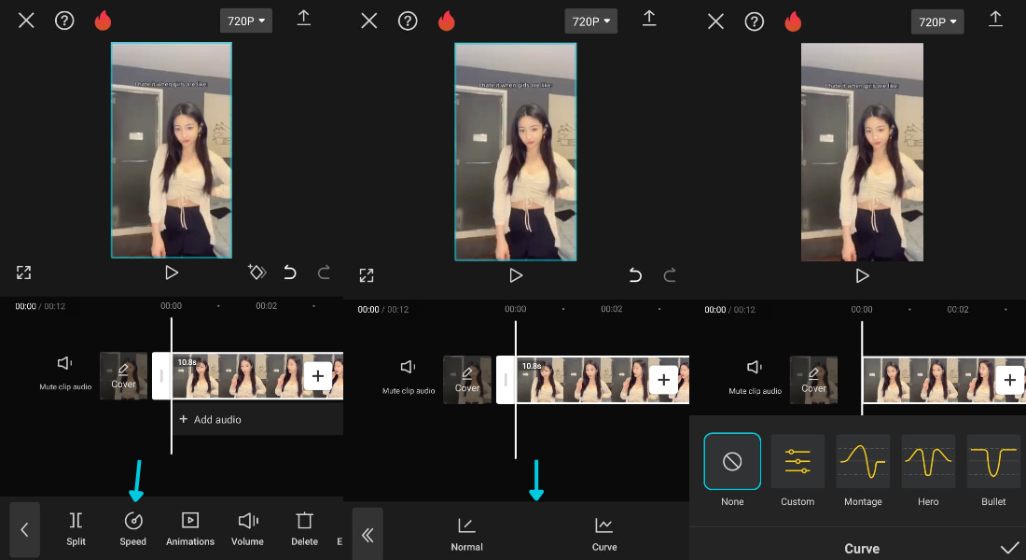
Task: Undo last action in the middle screen
Action: tap(634, 275)
